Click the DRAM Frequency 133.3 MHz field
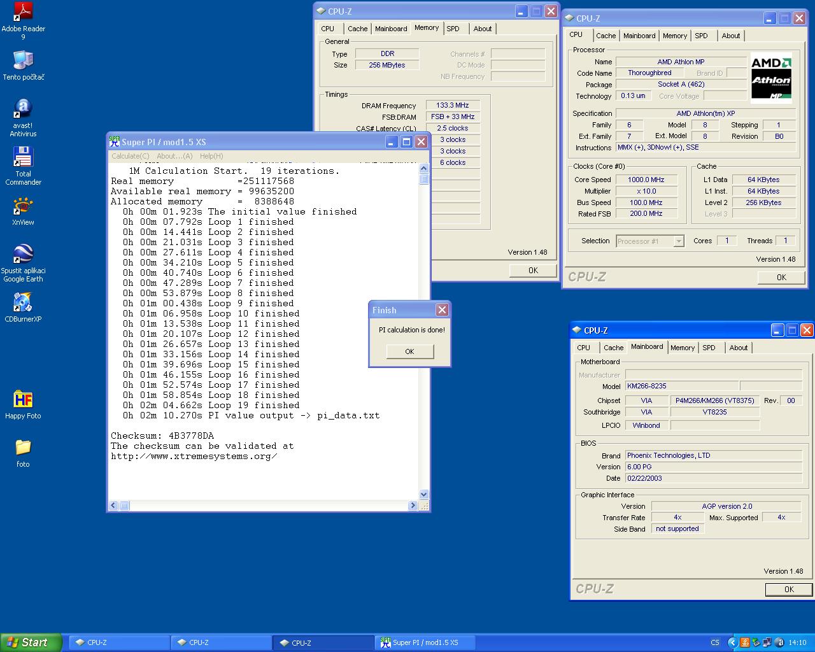The height and width of the screenshot is (652, 815). point(452,105)
